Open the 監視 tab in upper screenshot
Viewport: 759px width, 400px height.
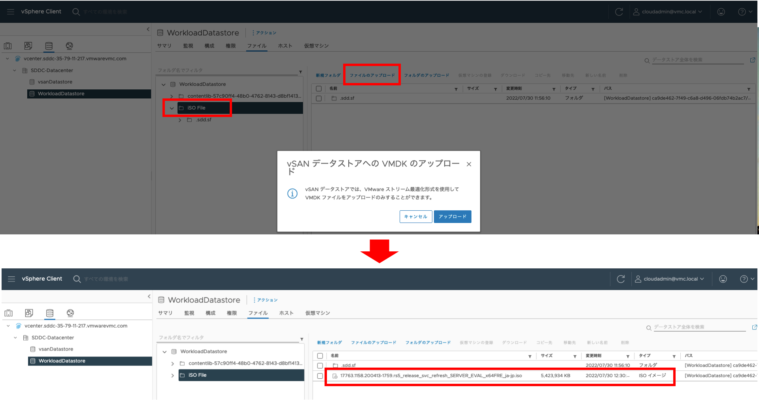(x=188, y=46)
